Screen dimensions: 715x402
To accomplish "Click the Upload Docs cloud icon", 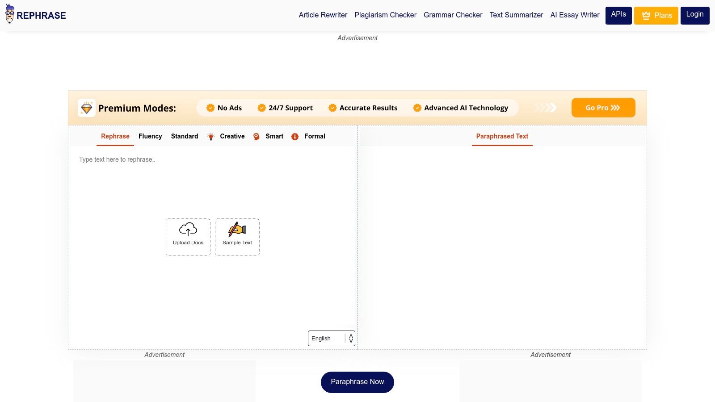I will coord(188,230).
